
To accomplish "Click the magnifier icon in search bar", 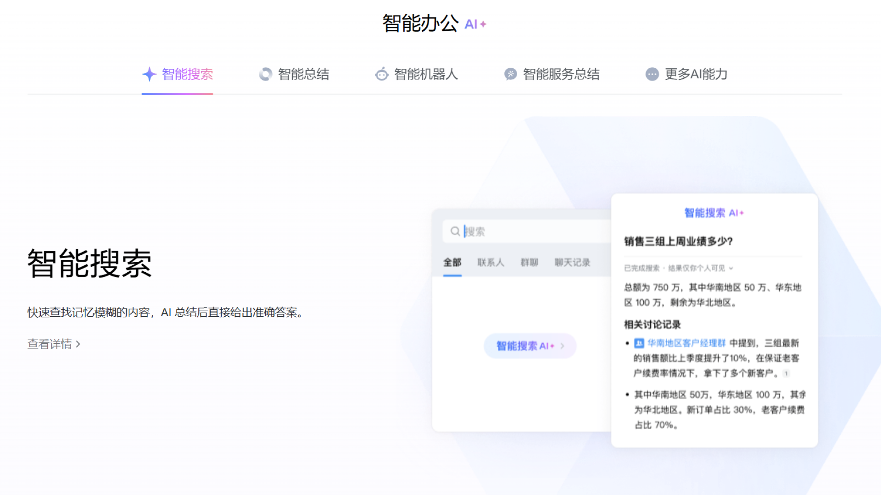I will tap(455, 231).
